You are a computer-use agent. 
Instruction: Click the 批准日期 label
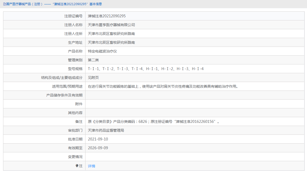tap(75, 139)
